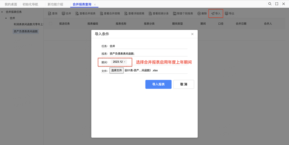
Task: Click the 报表名称 column header
Action: tap(121, 24)
